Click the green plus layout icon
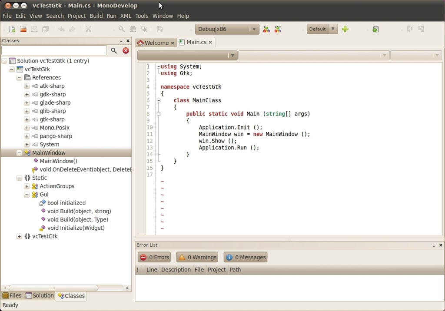The height and width of the screenshot is (311, 445). click(345, 29)
